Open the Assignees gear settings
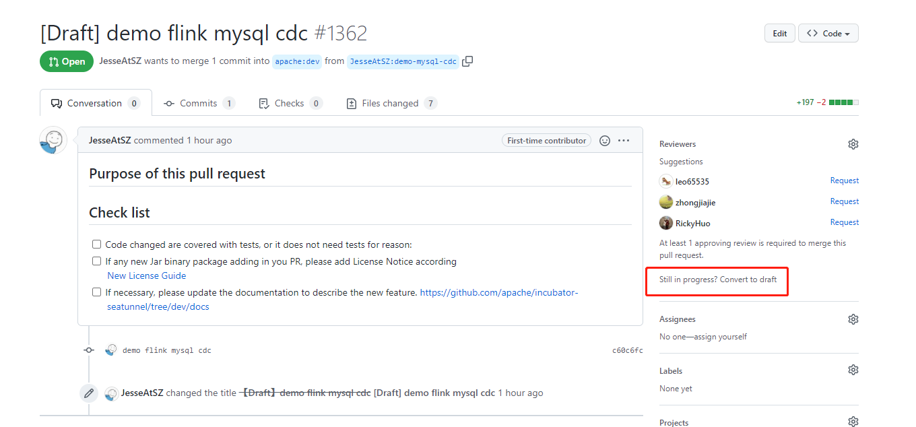Screen dimensions: 916x427 pyautogui.click(x=853, y=319)
